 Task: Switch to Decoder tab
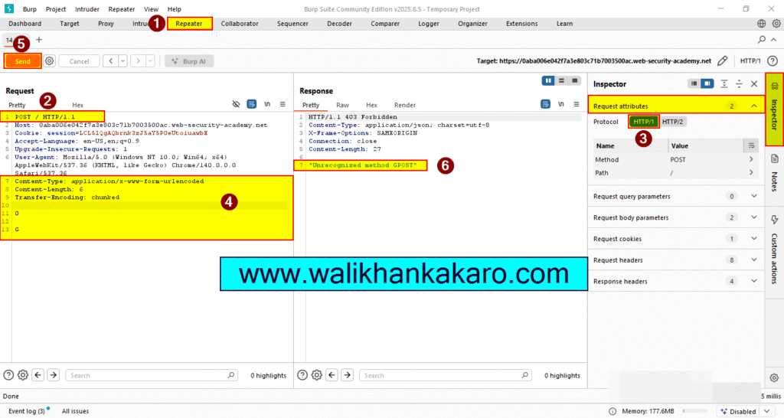tap(339, 24)
